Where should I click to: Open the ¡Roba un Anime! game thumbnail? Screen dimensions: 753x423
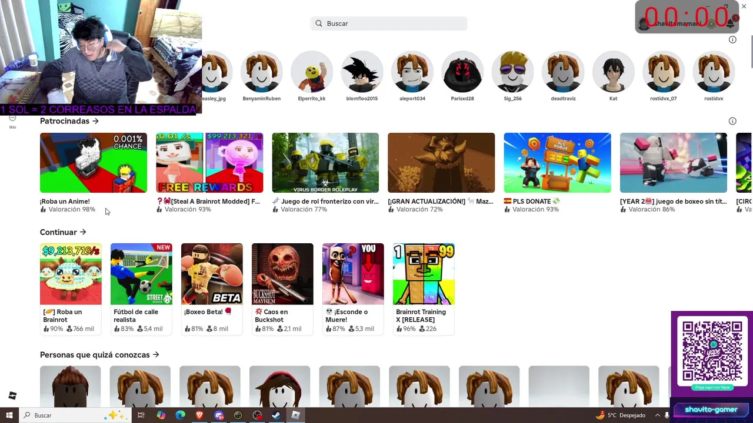(94, 163)
